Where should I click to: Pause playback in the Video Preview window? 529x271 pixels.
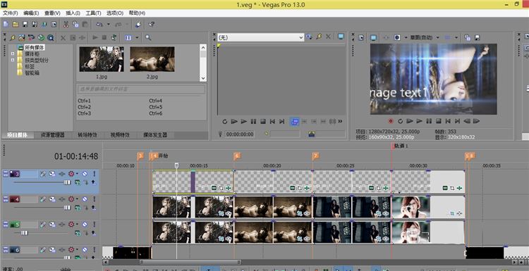point(429,121)
